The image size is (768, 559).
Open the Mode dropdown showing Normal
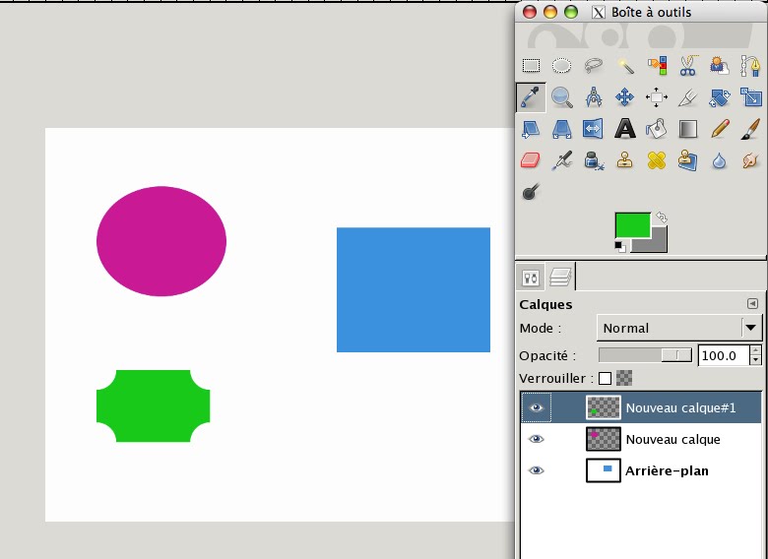[679, 328]
